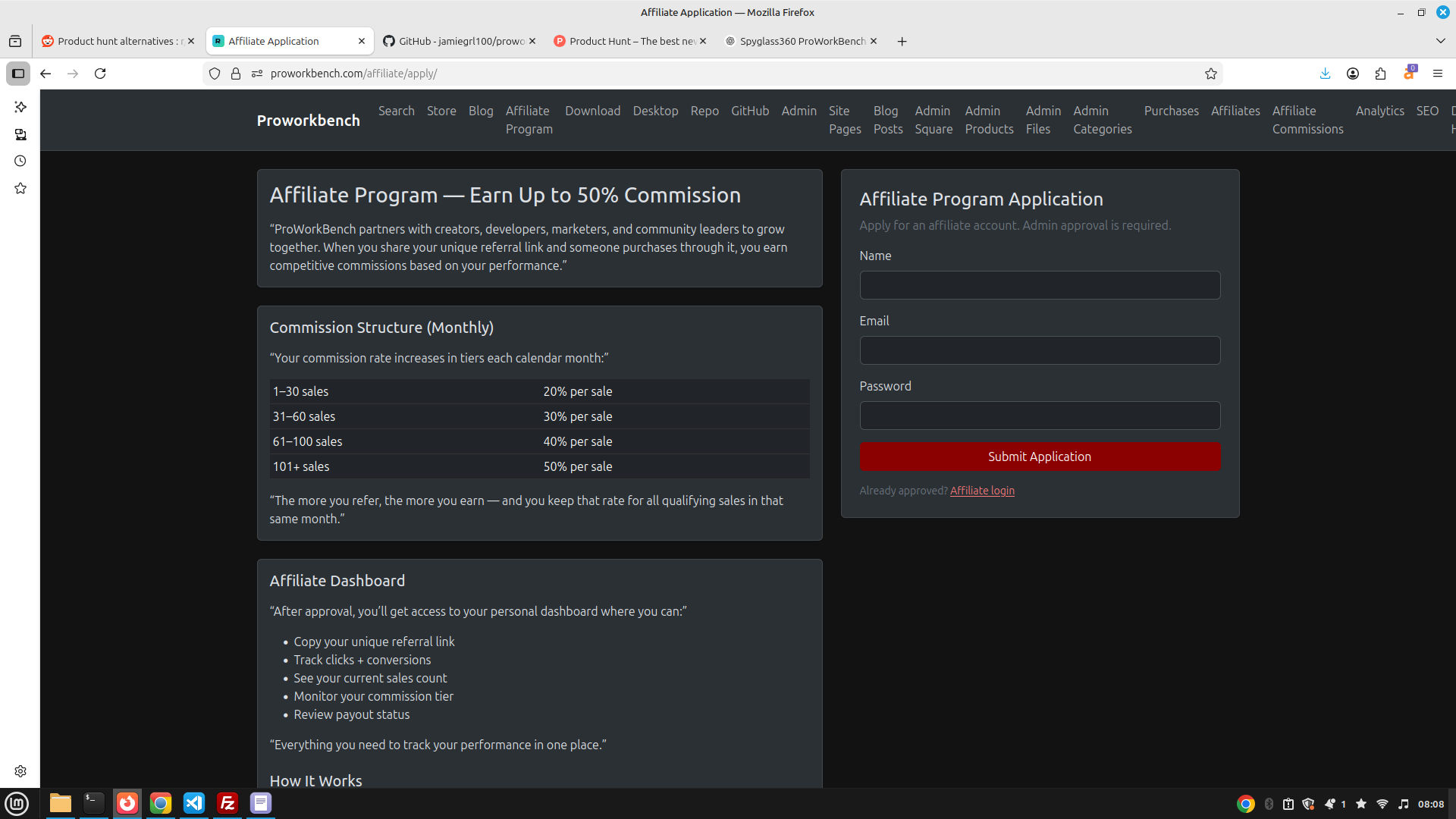Click the tracking protection shield in address bar

click(x=215, y=74)
